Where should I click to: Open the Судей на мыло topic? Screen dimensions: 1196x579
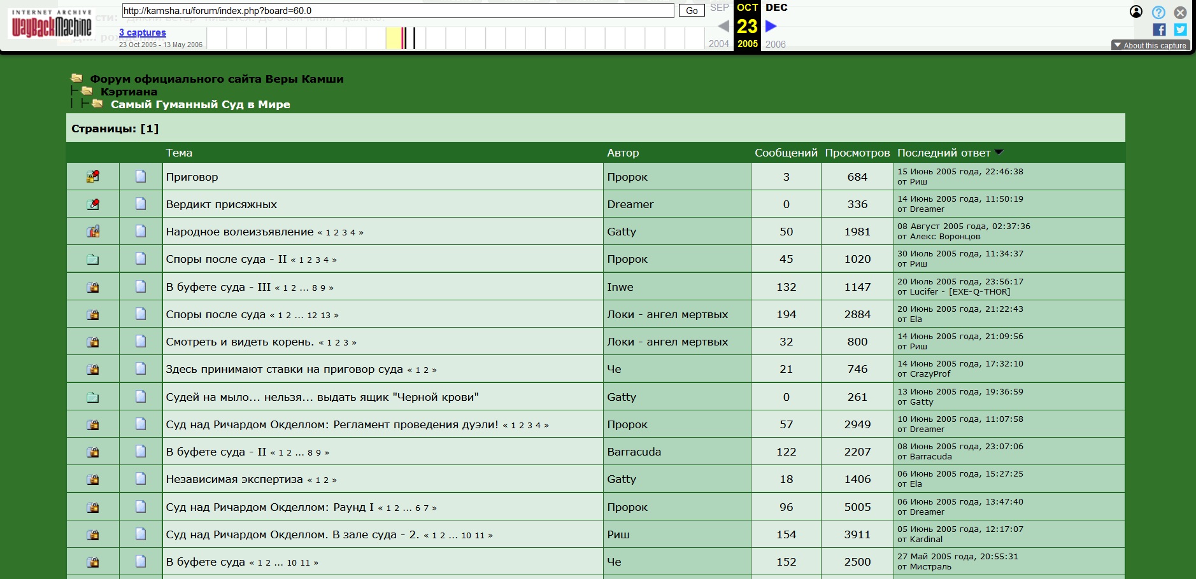(322, 397)
